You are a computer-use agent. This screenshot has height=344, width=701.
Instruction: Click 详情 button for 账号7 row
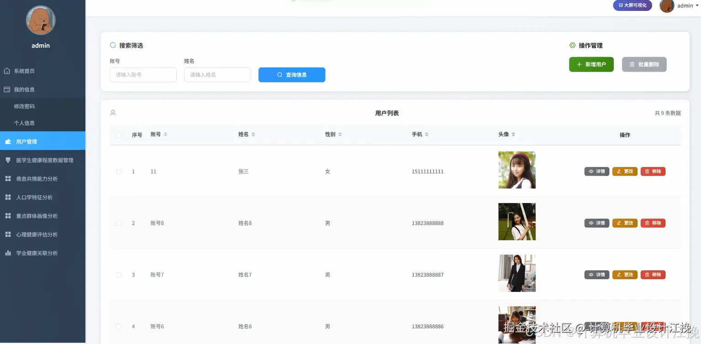pyautogui.click(x=597, y=275)
